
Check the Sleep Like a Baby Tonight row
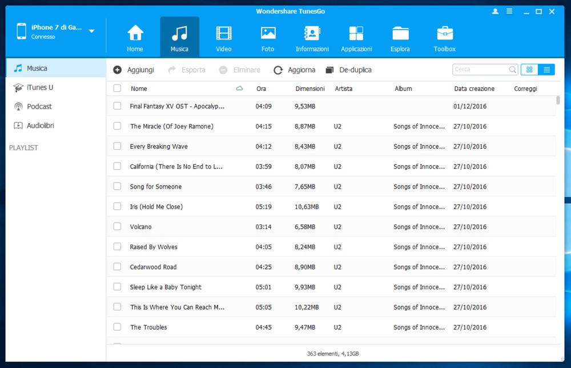pos(117,286)
